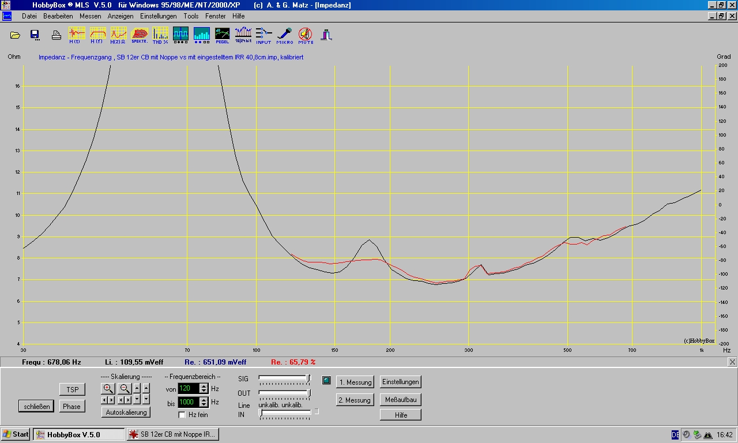The image size is (738, 443).
Task: Enable the Hz fein checkbox
Action: 182,415
